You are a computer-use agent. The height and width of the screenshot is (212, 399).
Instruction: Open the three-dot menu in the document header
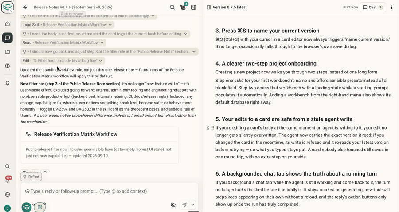click(x=391, y=8)
